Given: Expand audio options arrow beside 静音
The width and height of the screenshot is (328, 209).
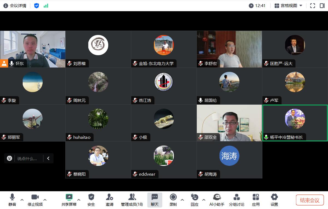Looking at the screenshot, I should (22, 200).
